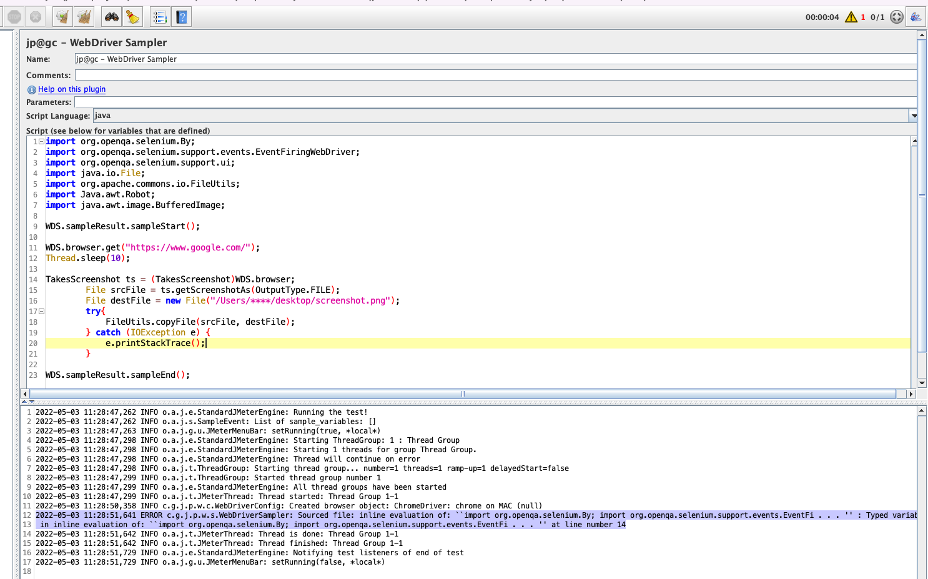This screenshot has height=579, width=928.
Task: Click the Shutdown (X octagon) toolbar icon
Action: tap(36, 17)
